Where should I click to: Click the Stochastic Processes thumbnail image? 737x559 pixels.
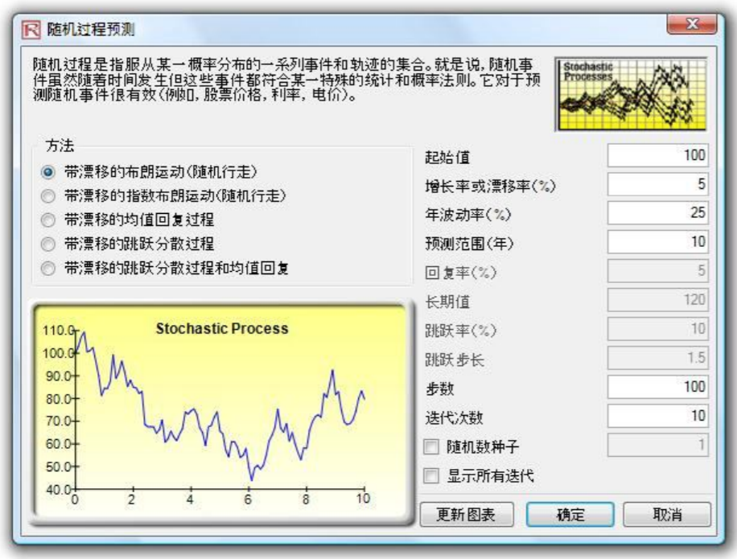coord(632,94)
